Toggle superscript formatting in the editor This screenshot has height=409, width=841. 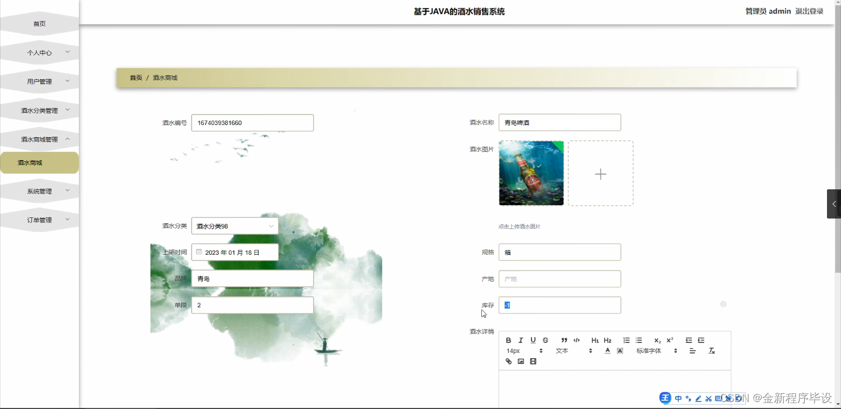pos(670,339)
